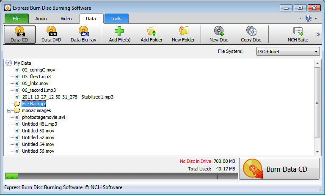Select the photostagemovie.avi file
325x195 pixels.
tap(43, 117)
